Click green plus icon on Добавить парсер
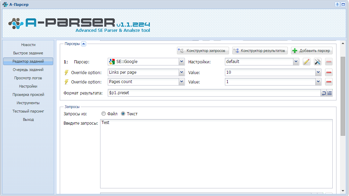The height and width of the screenshot is (196, 349). 295,51
